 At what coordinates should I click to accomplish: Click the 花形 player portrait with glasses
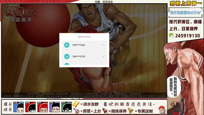coord(67,107)
